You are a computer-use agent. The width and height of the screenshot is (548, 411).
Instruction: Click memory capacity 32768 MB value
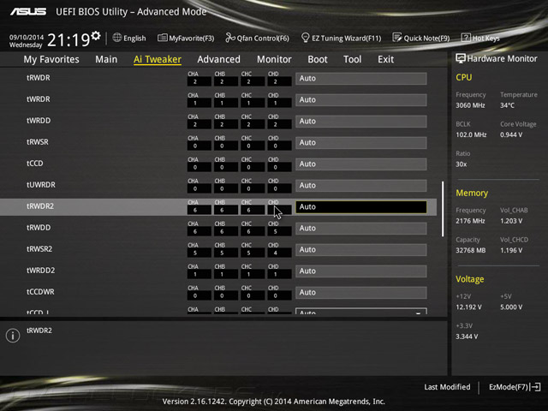(470, 251)
